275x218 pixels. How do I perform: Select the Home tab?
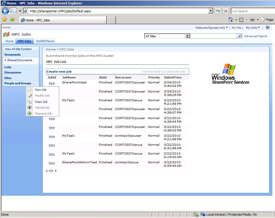pyautogui.click(x=9, y=41)
